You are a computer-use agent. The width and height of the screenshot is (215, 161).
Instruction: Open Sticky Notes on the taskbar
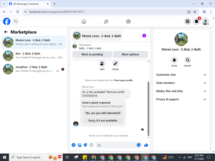click(85, 157)
